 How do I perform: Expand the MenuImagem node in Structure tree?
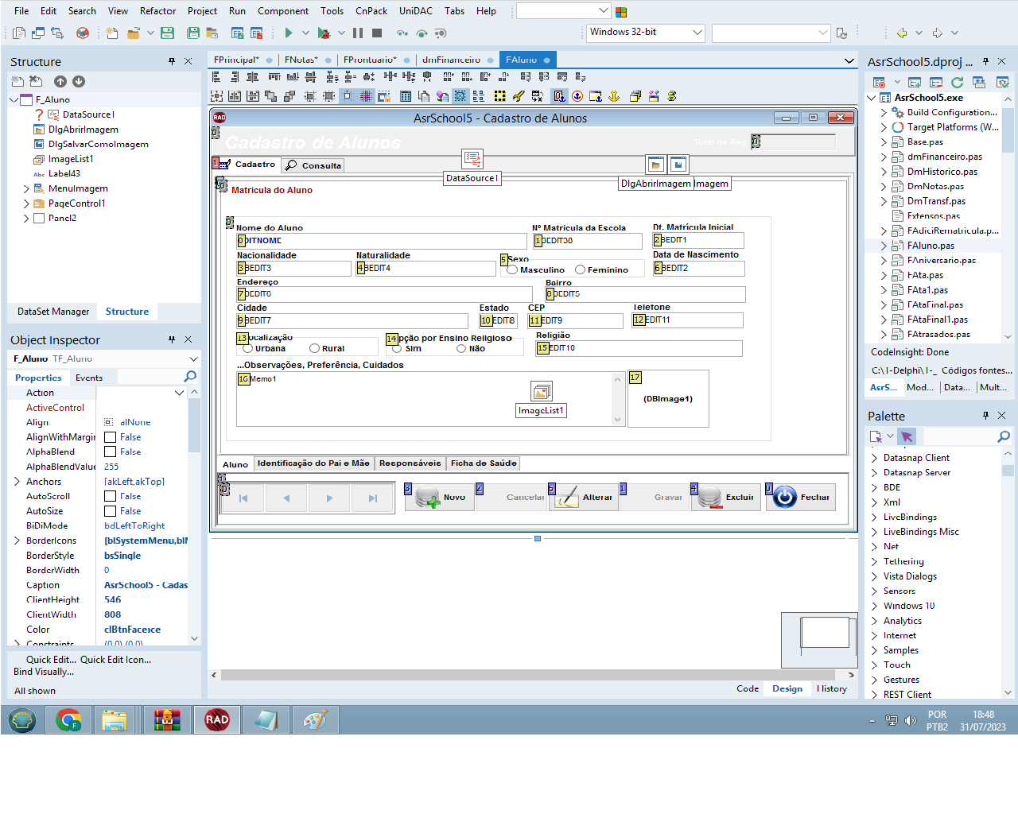click(26, 188)
